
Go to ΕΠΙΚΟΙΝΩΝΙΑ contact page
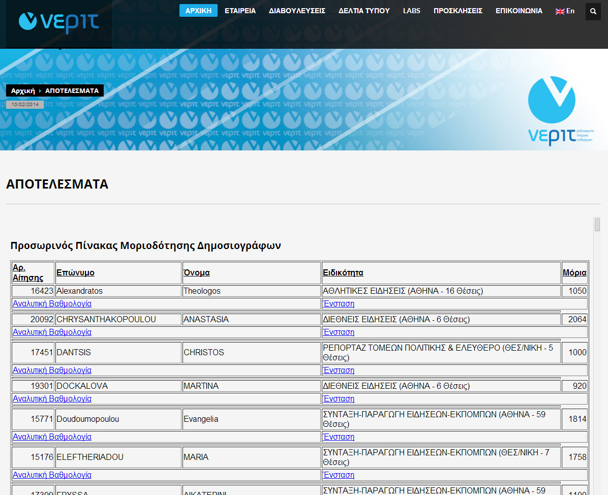519,11
